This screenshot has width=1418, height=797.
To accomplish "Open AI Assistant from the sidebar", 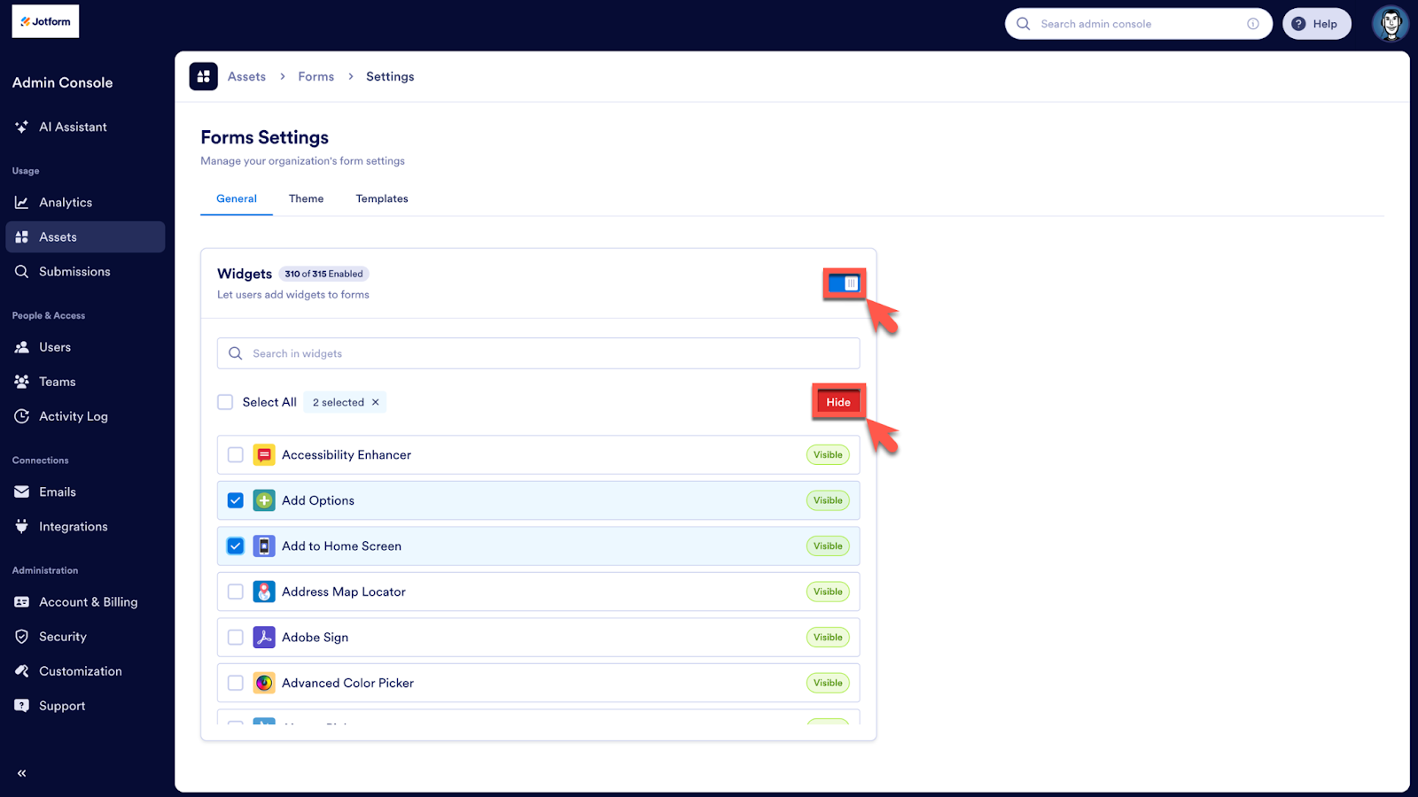I will tap(71, 127).
